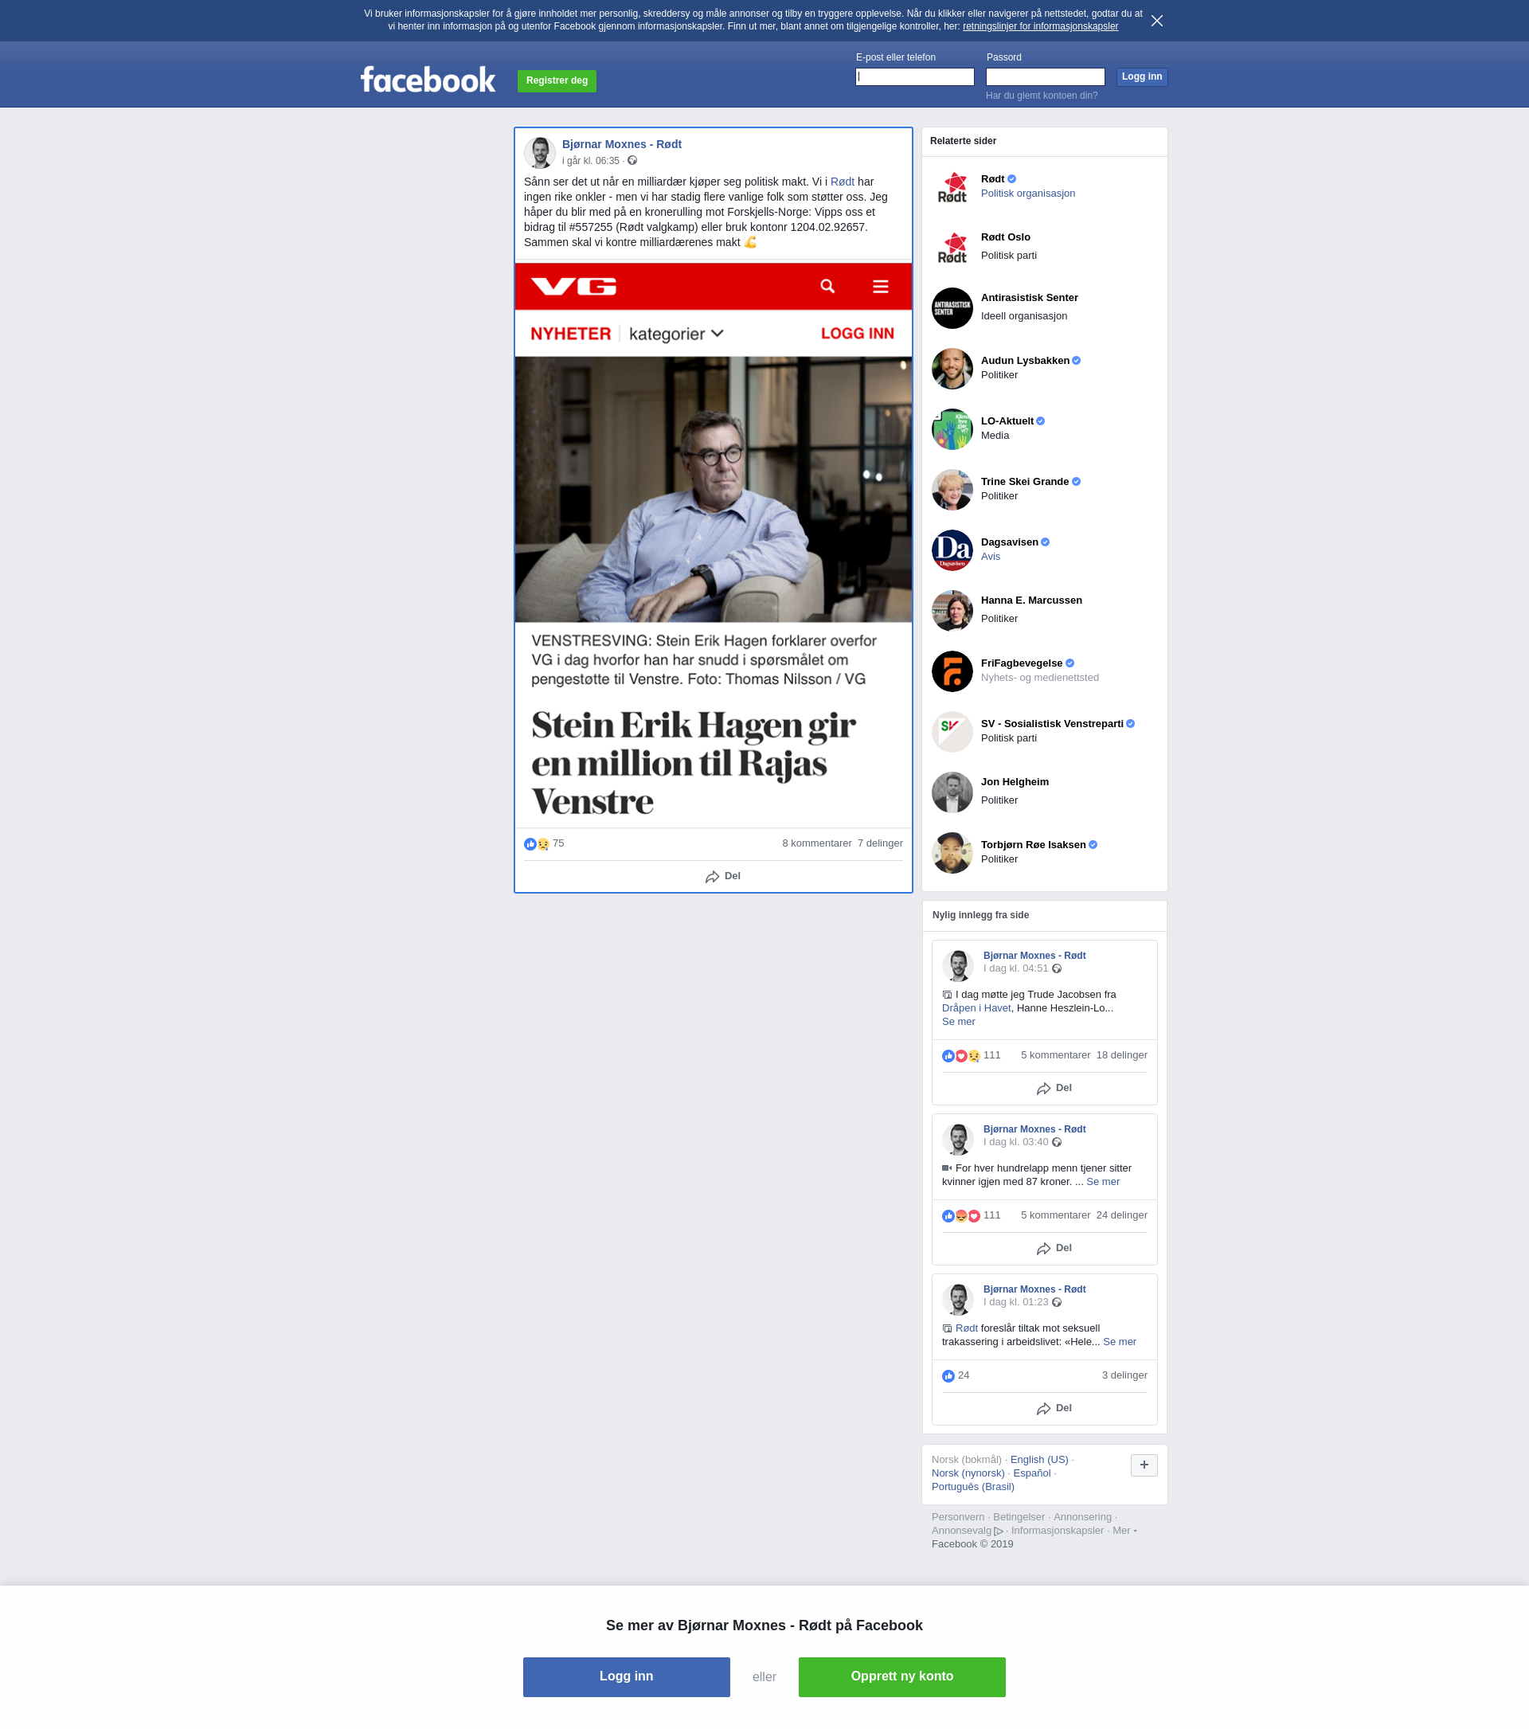Open 'Har du glemt kontoen din?' link

[1041, 96]
